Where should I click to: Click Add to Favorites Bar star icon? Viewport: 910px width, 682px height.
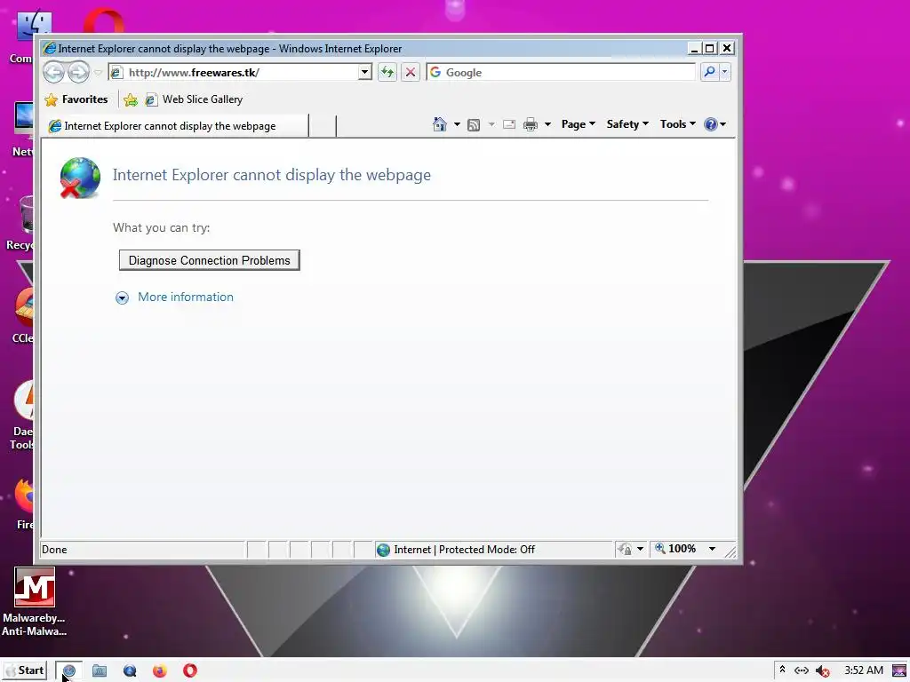tap(131, 99)
